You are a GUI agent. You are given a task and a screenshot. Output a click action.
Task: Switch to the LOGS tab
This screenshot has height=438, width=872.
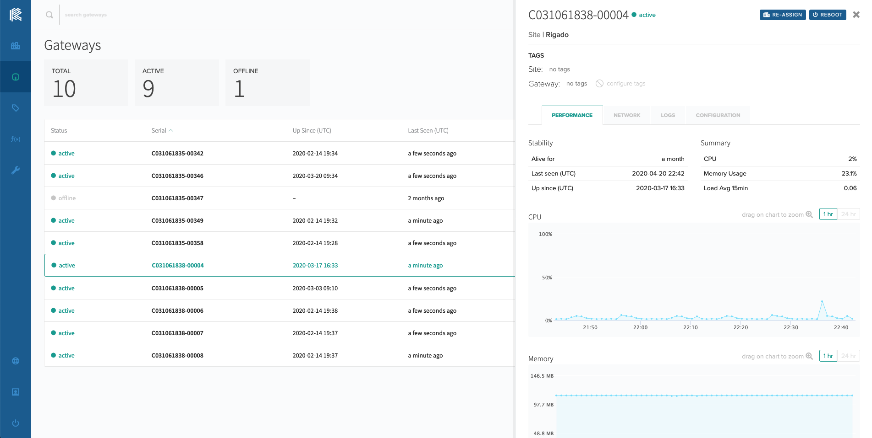[x=668, y=115]
